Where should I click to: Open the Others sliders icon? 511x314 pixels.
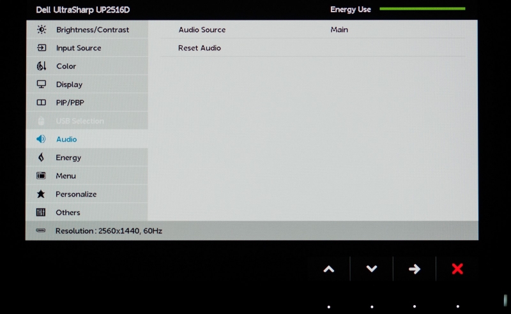41,213
